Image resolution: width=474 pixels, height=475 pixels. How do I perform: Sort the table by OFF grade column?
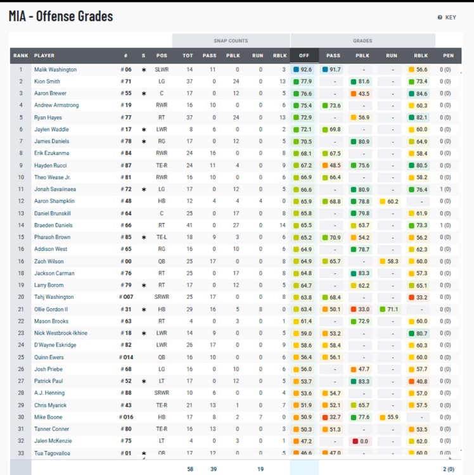pyautogui.click(x=304, y=56)
